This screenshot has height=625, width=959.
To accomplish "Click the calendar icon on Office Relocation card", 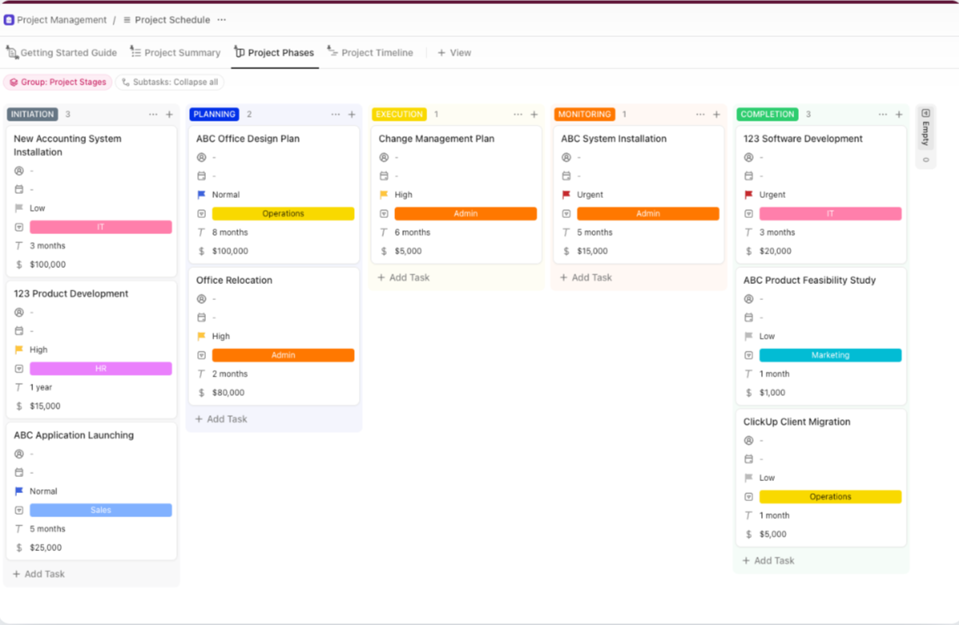I will [x=202, y=317].
